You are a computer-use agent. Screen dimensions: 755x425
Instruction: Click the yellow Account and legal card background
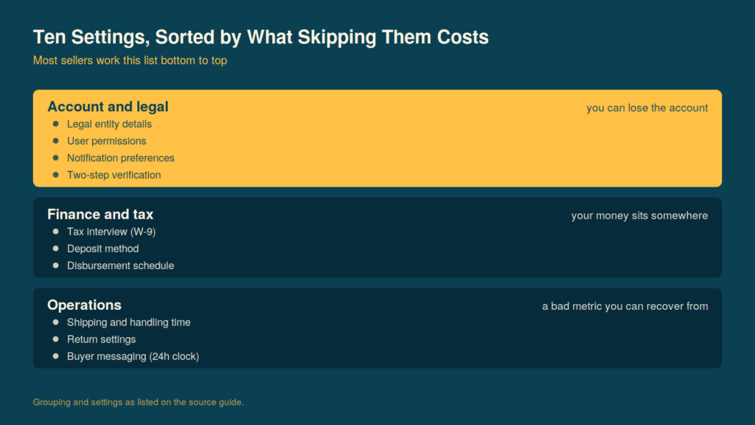tap(377, 138)
